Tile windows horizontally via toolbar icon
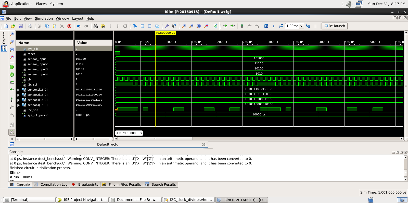Viewport: 408px width, 203px height. click(142, 26)
